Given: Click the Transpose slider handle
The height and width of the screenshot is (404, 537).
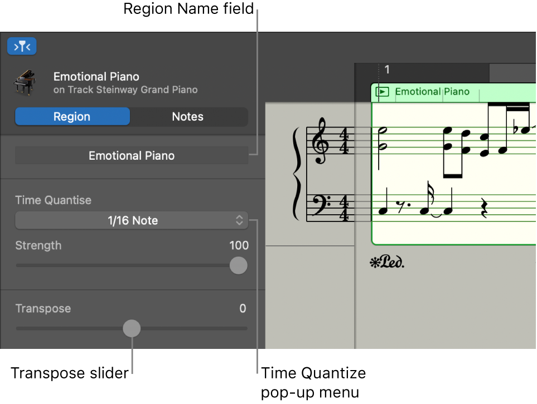Looking at the screenshot, I should tap(132, 328).
